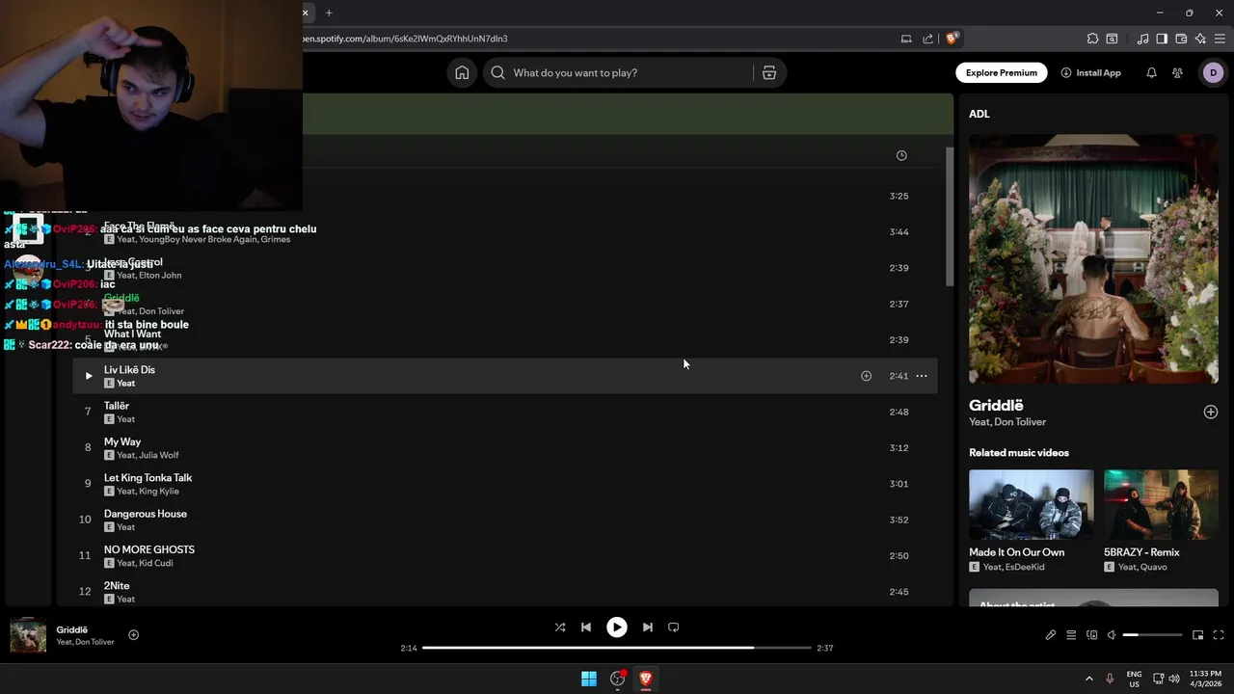This screenshot has height=694, width=1234.
Task: Open Connect to a device icon
Action: pos(1092,635)
